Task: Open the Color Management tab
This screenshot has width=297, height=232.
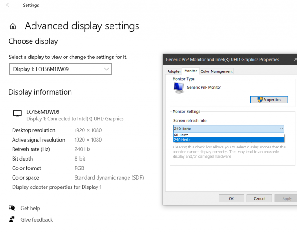Action: [216, 71]
